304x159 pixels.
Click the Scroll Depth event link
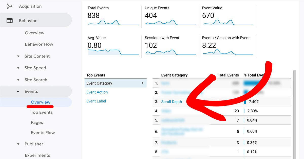click(x=172, y=101)
